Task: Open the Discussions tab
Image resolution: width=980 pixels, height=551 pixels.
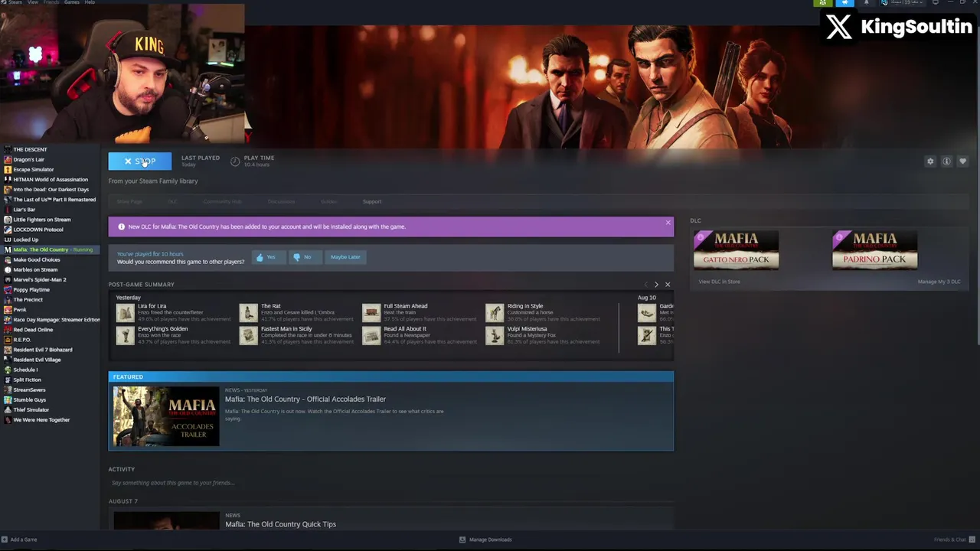Action: tap(281, 201)
